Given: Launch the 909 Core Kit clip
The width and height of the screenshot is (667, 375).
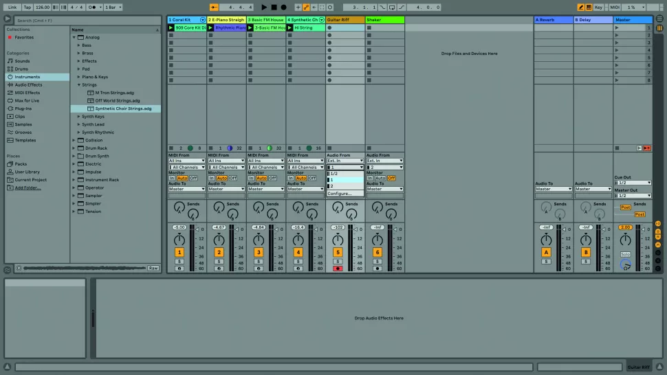Looking at the screenshot, I should coord(171,27).
